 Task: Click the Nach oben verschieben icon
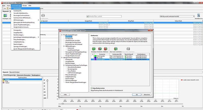pos(116,49)
